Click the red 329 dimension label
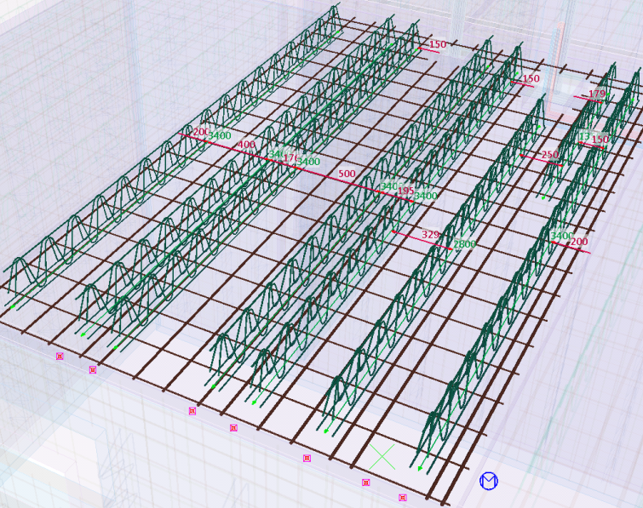 (432, 234)
